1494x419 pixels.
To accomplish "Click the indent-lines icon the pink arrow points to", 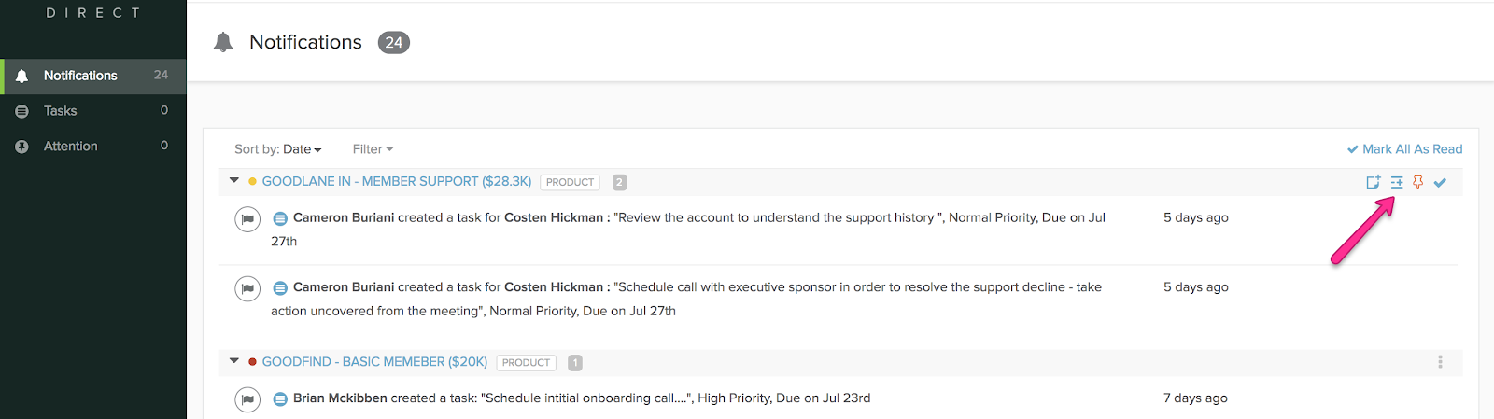I will [1397, 182].
